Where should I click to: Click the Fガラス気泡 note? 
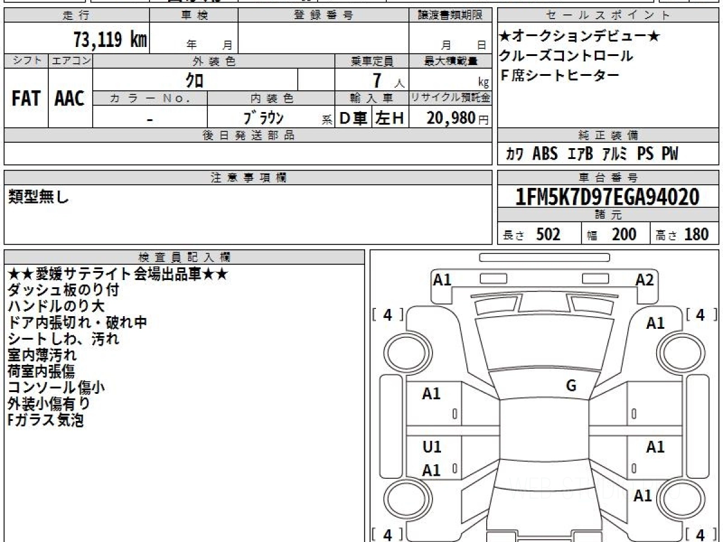tap(45, 420)
